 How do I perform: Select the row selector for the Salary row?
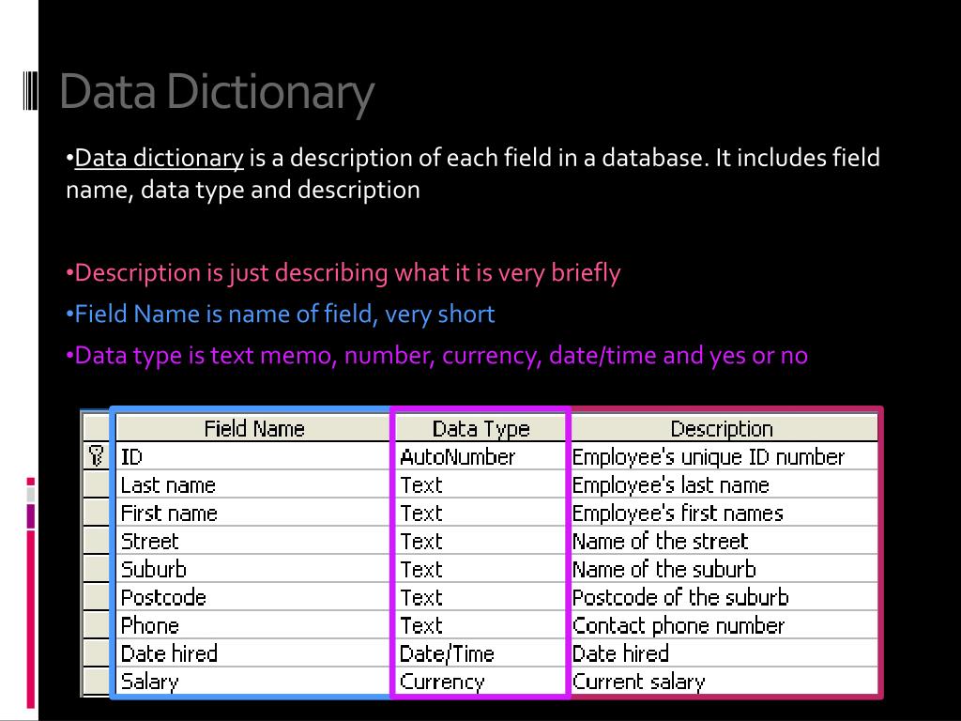(97, 682)
